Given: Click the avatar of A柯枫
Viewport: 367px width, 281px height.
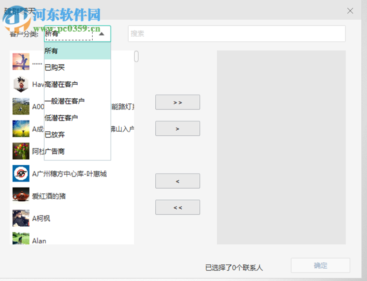Looking at the screenshot, I should tap(21, 218).
